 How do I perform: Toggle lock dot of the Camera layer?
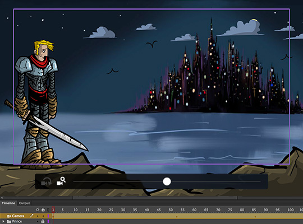[43, 216]
